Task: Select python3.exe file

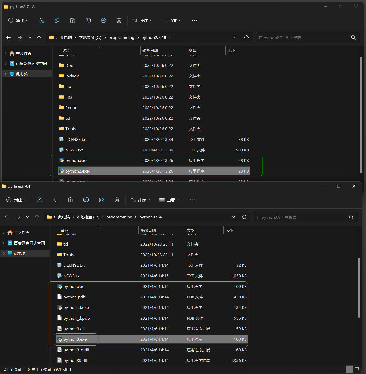Action: tap(152, 339)
